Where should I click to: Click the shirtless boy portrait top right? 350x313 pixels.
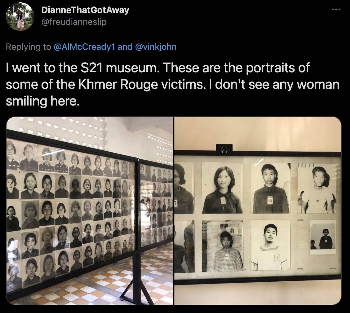pos(317,189)
